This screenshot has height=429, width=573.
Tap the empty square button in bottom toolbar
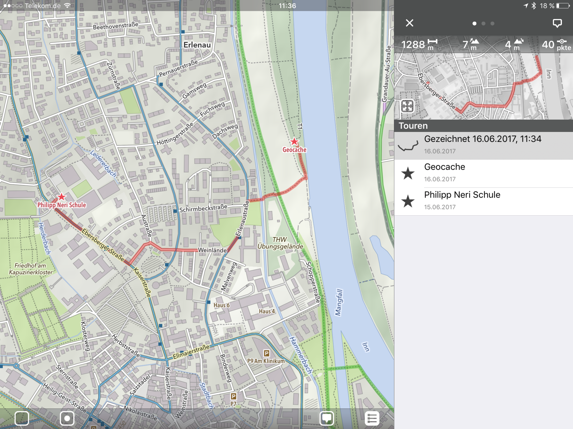click(22, 418)
